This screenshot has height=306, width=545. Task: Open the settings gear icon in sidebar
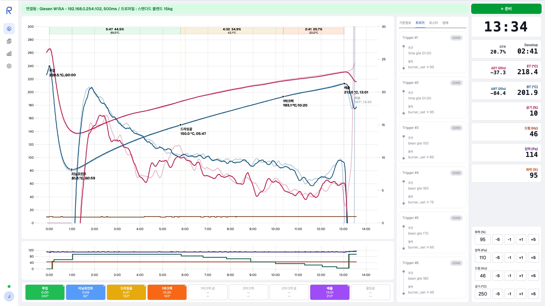coord(9,66)
